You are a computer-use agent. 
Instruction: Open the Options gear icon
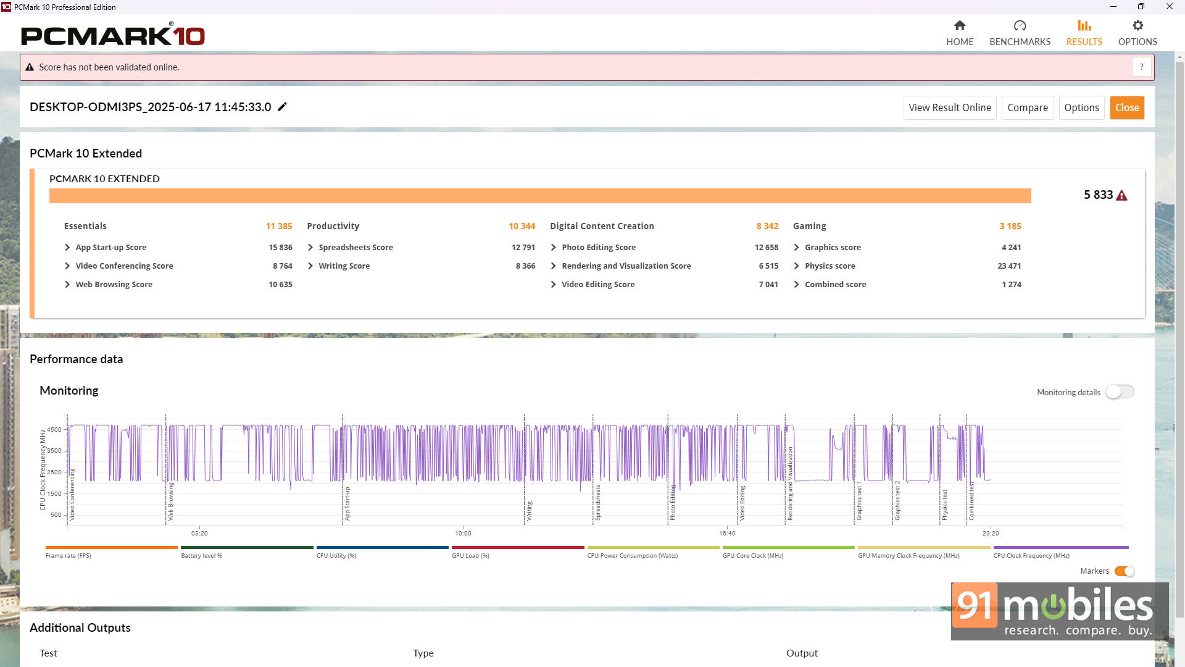pos(1137,25)
